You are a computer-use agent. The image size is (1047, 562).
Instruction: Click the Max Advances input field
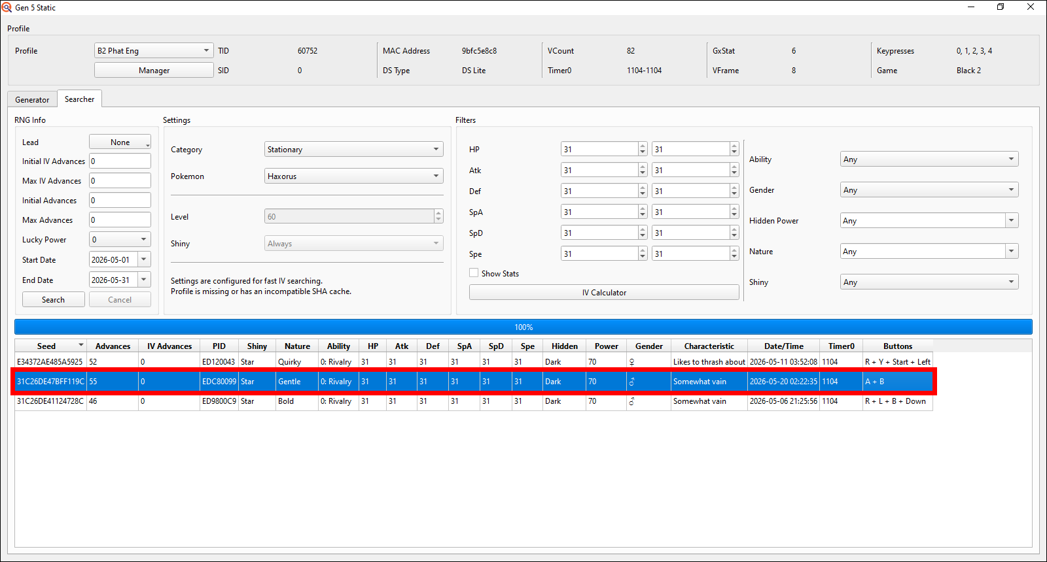(120, 220)
